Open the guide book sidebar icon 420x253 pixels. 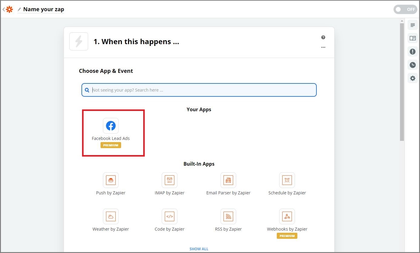click(x=412, y=38)
